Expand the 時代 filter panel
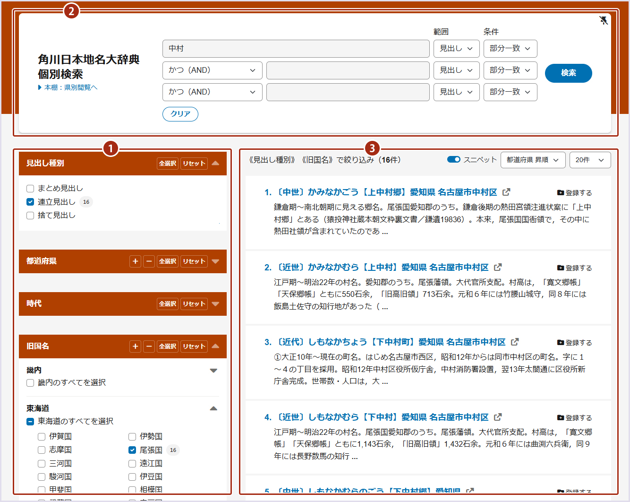The width and height of the screenshot is (630, 502). (x=215, y=304)
